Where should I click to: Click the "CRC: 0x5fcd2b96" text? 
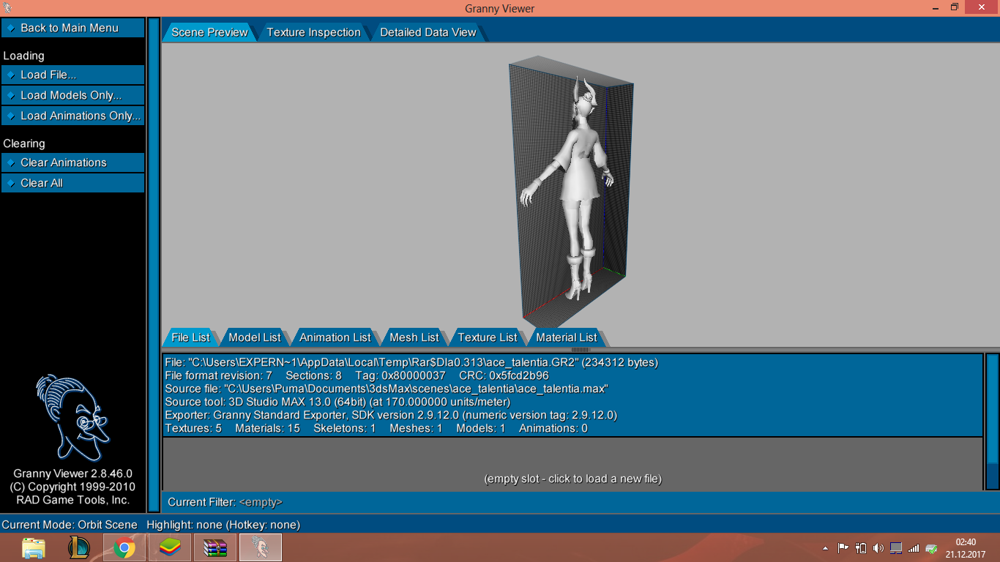(x=504, y=375)
